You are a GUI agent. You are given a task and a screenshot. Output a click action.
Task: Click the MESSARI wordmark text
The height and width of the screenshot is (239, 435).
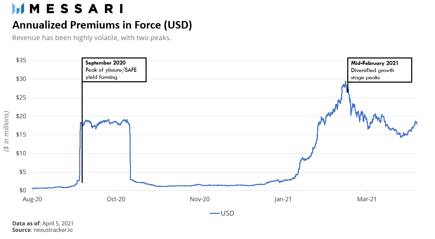76,8
